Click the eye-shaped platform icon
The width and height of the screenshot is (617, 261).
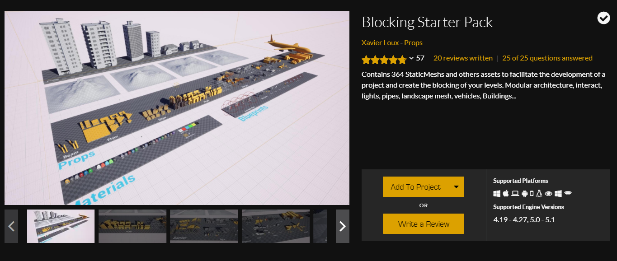click(549, 193)
